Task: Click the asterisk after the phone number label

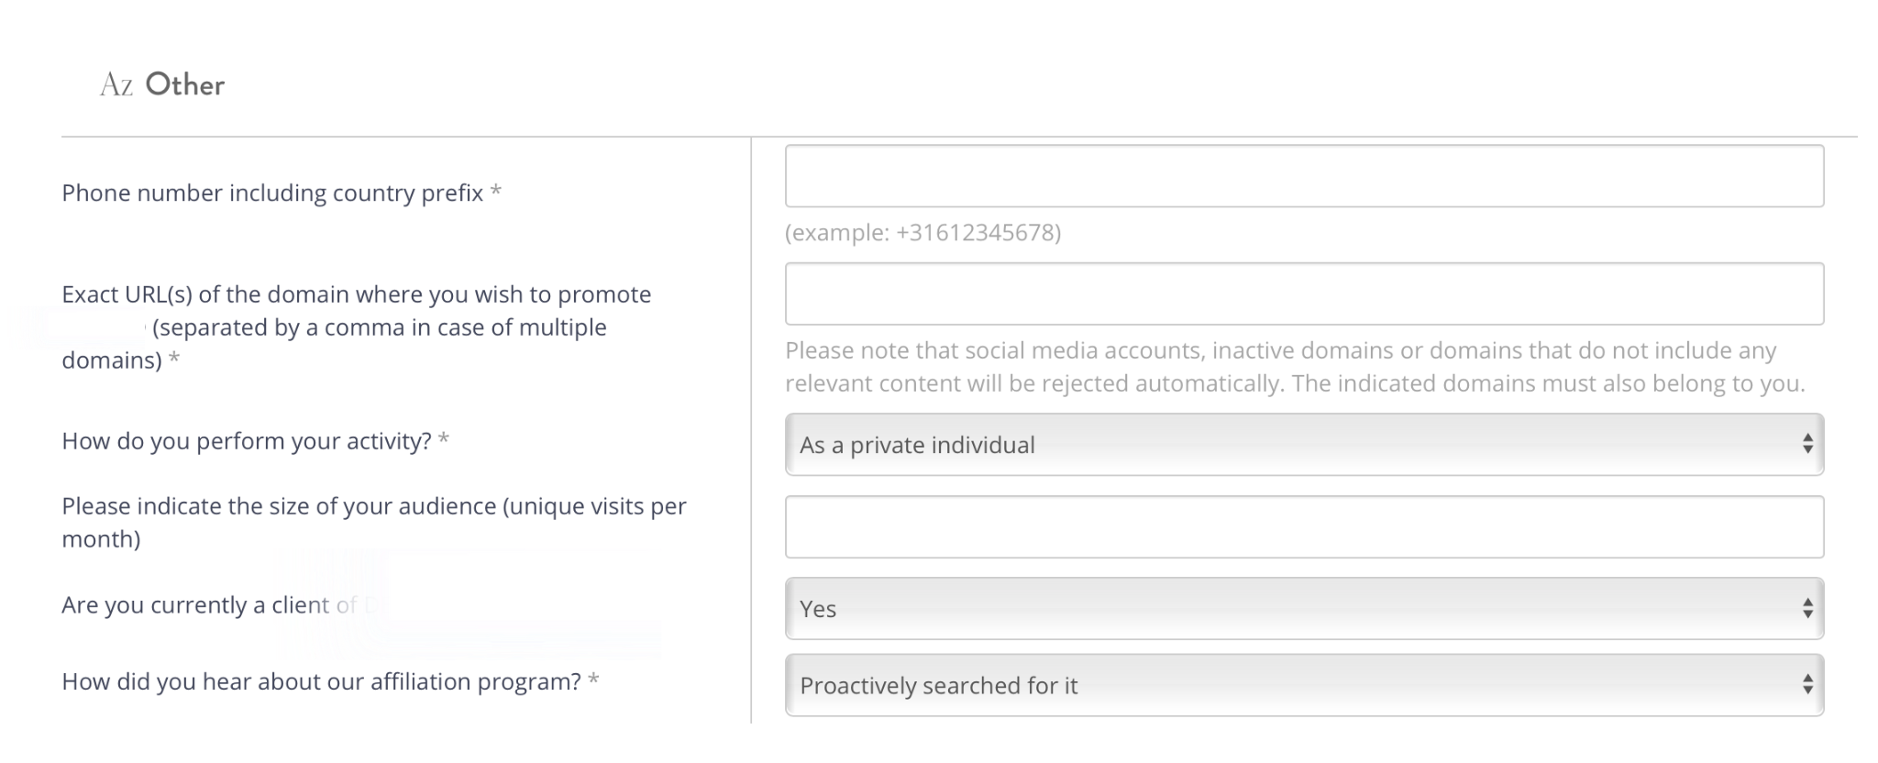Action: point(495,192)
